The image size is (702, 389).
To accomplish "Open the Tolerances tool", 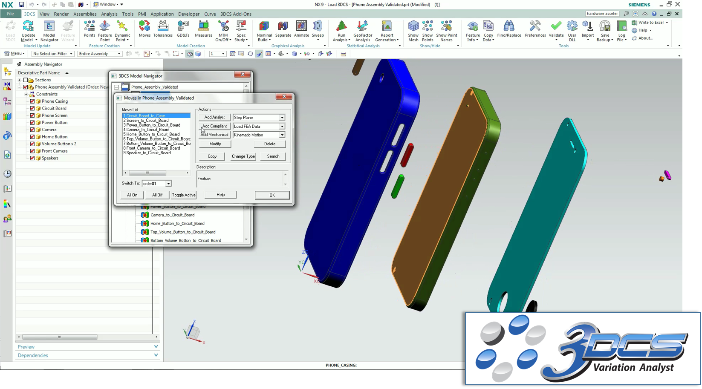I will point(163,29).
